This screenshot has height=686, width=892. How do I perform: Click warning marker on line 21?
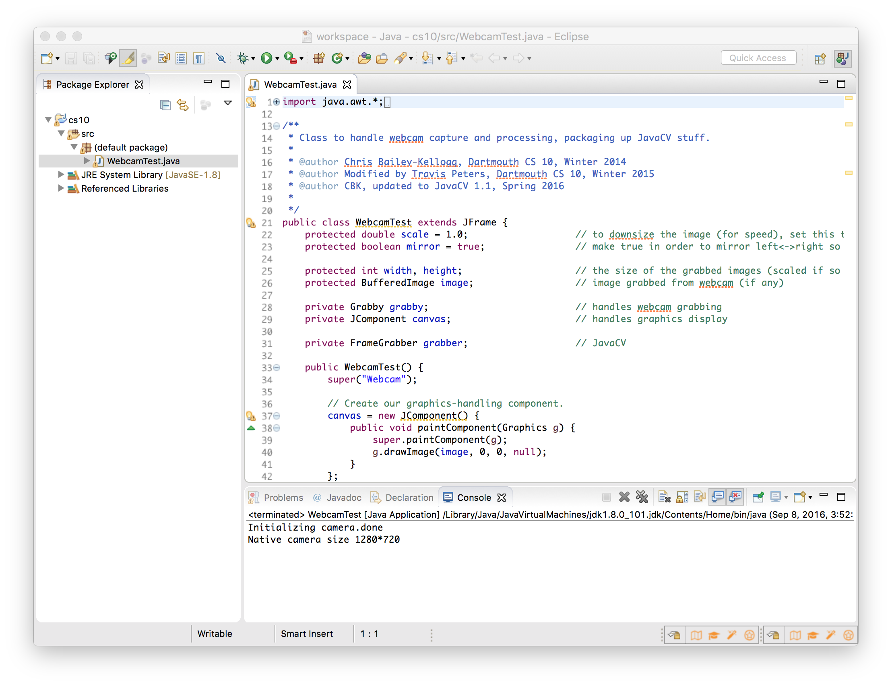[x=251, y=223]
